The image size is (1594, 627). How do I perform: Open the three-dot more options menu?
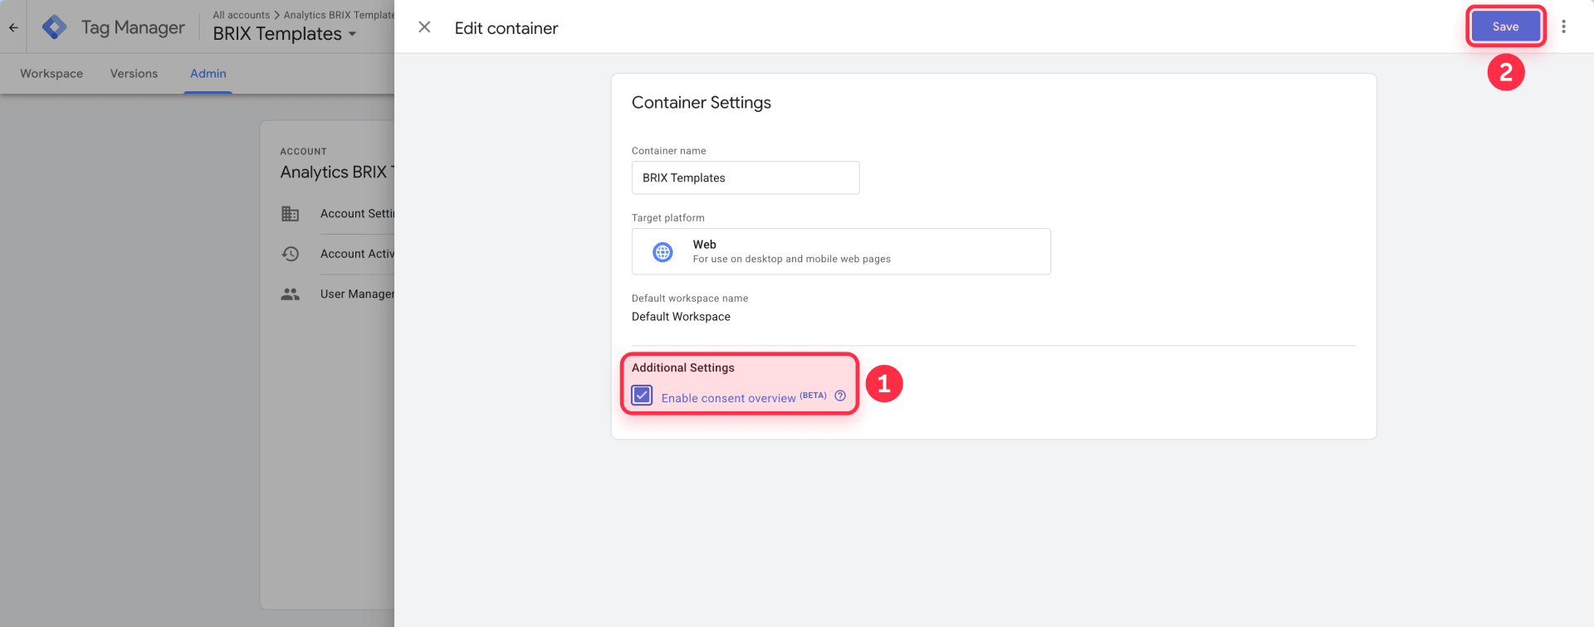(1563, 27)
